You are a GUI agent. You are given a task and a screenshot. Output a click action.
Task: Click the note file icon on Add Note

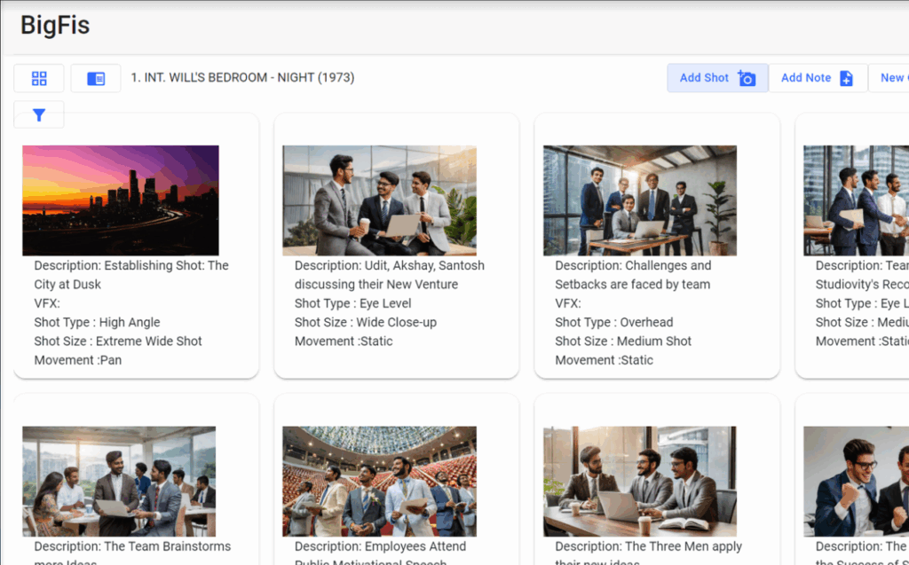point(846,78)
